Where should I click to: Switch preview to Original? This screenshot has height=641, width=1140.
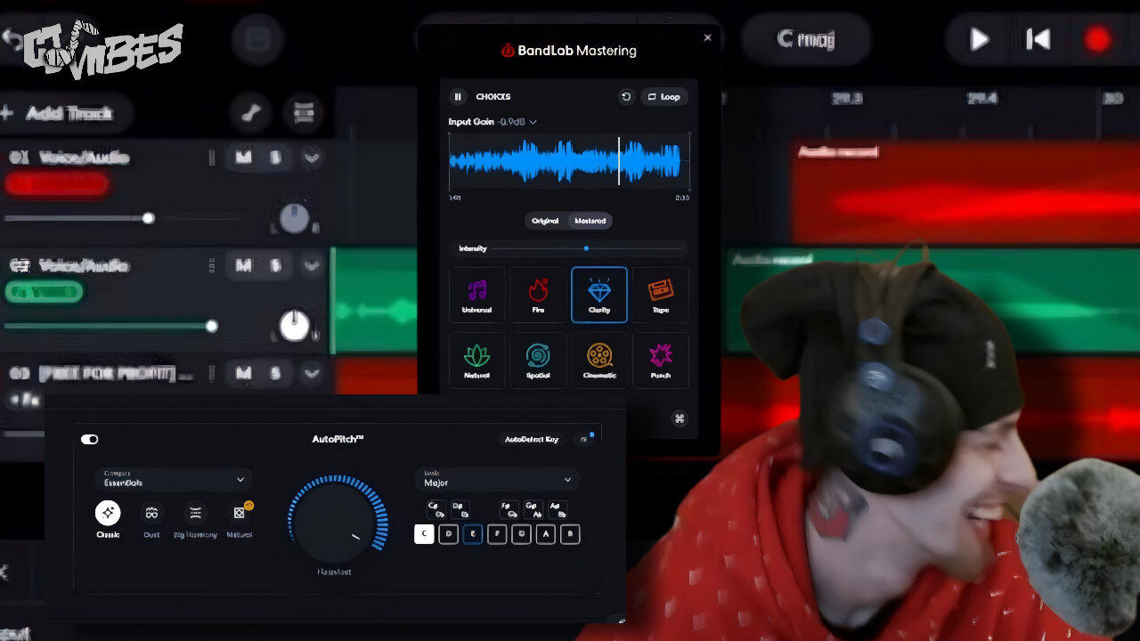[x=545, y=221]
